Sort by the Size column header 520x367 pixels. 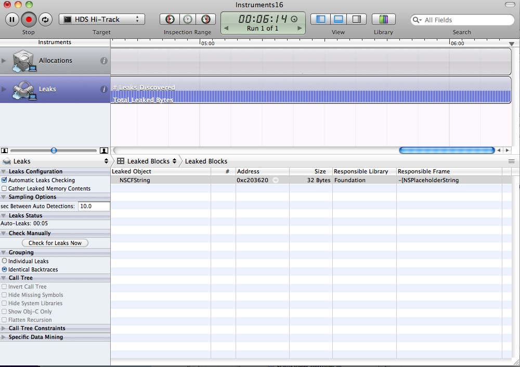(x=310, y=171)
